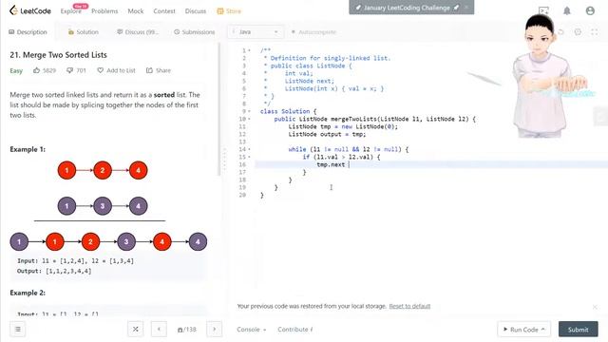Click the Example 1 linked list diagram
The width and height of the screenshot is (608, 342).
pyautogui.click(x=108, y=207)
